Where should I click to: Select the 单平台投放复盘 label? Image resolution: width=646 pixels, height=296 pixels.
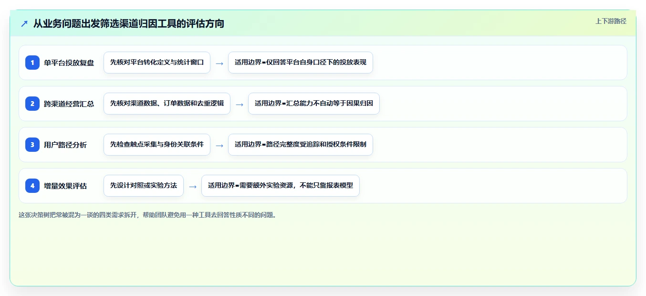[x=69, y=63]
